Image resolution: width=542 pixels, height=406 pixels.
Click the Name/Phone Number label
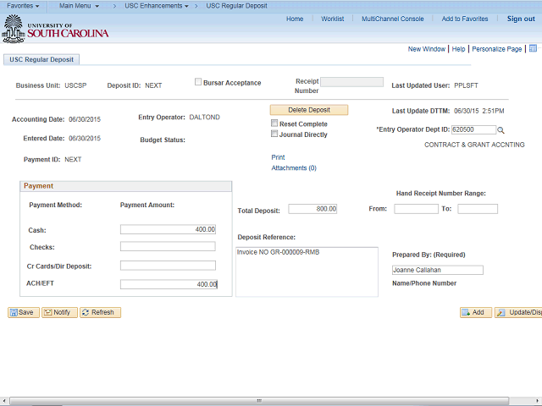[424, 283]
